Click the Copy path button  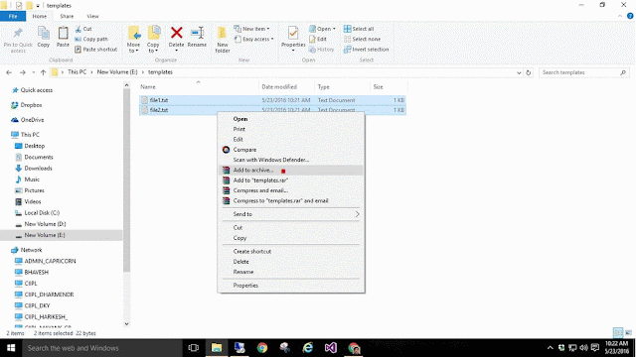91,40
